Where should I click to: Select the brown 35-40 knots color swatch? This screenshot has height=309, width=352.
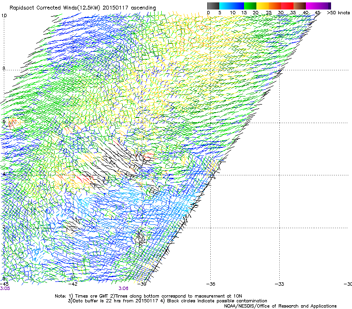coord(300,6)
